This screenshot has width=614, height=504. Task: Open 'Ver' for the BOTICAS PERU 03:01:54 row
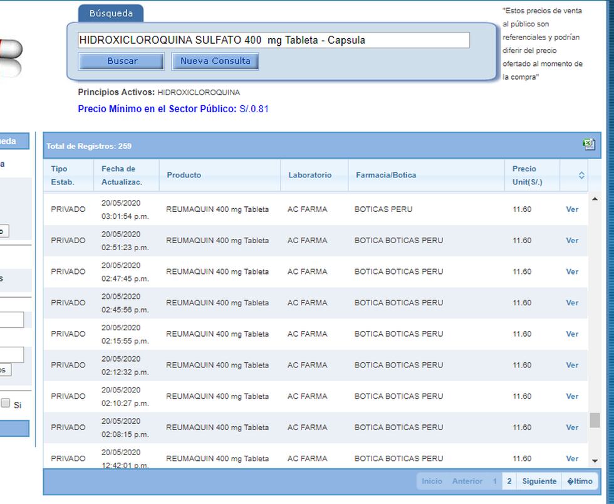[x=572, y=209]
